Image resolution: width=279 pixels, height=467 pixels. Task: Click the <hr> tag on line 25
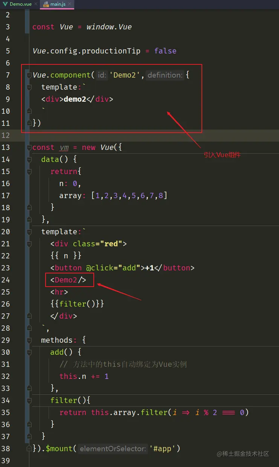click(59, 292)
